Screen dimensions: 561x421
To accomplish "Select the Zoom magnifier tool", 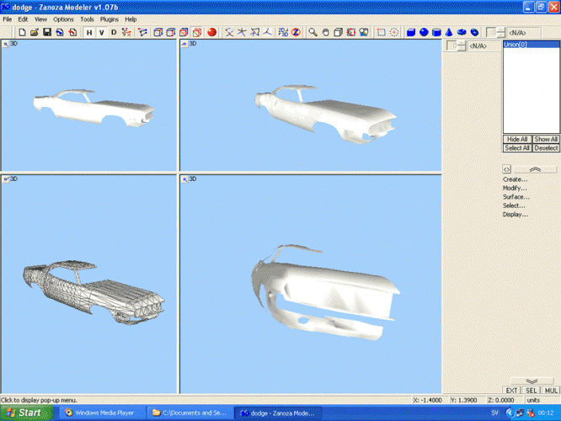I will point(313,32).
